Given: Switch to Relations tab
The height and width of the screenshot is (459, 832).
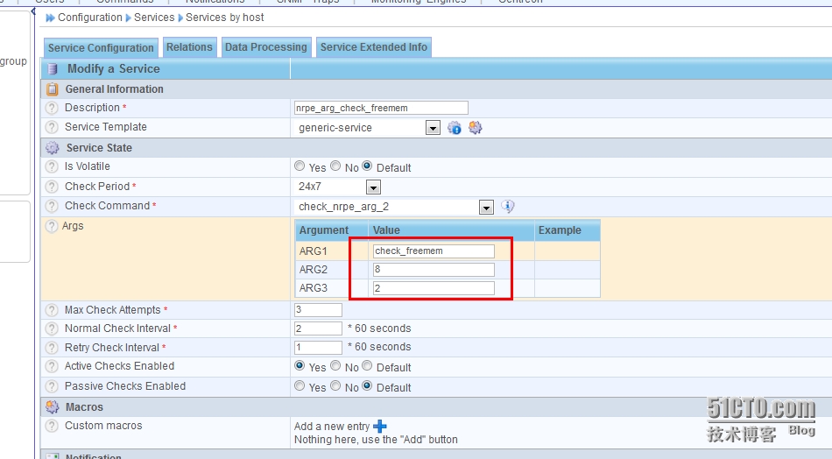Looking at the screenshot, I should pos(189,47).
